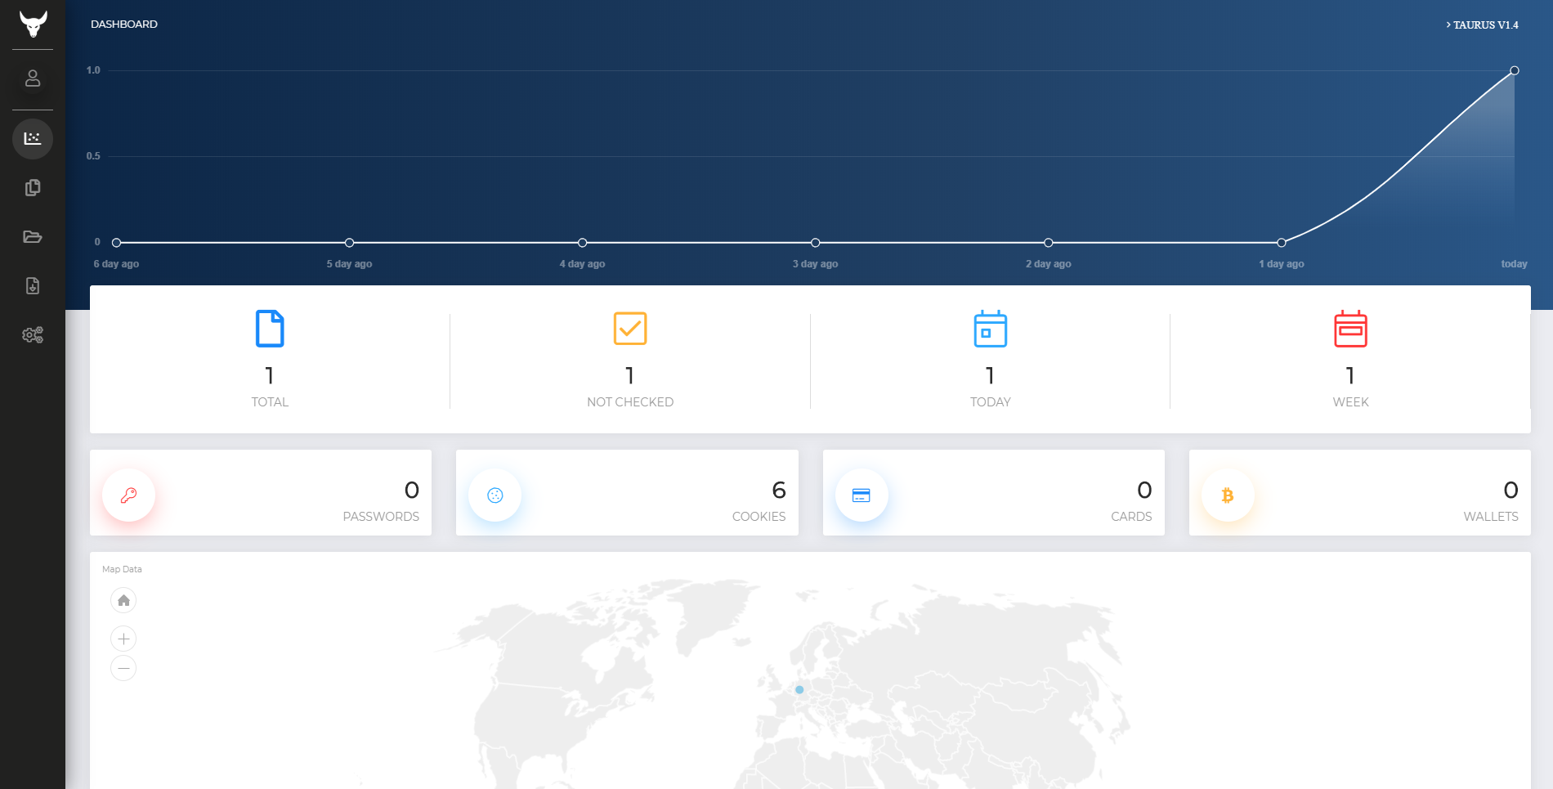Screen dimensions: 1553x789
Task: Select the dashboard chart sidebar icon
Action: [33, 138]
